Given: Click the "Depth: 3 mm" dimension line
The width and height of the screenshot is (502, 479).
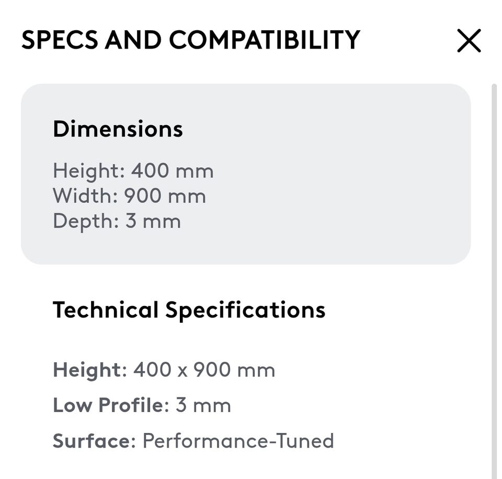Looking at the screenshot, I should tap(117, 221).
